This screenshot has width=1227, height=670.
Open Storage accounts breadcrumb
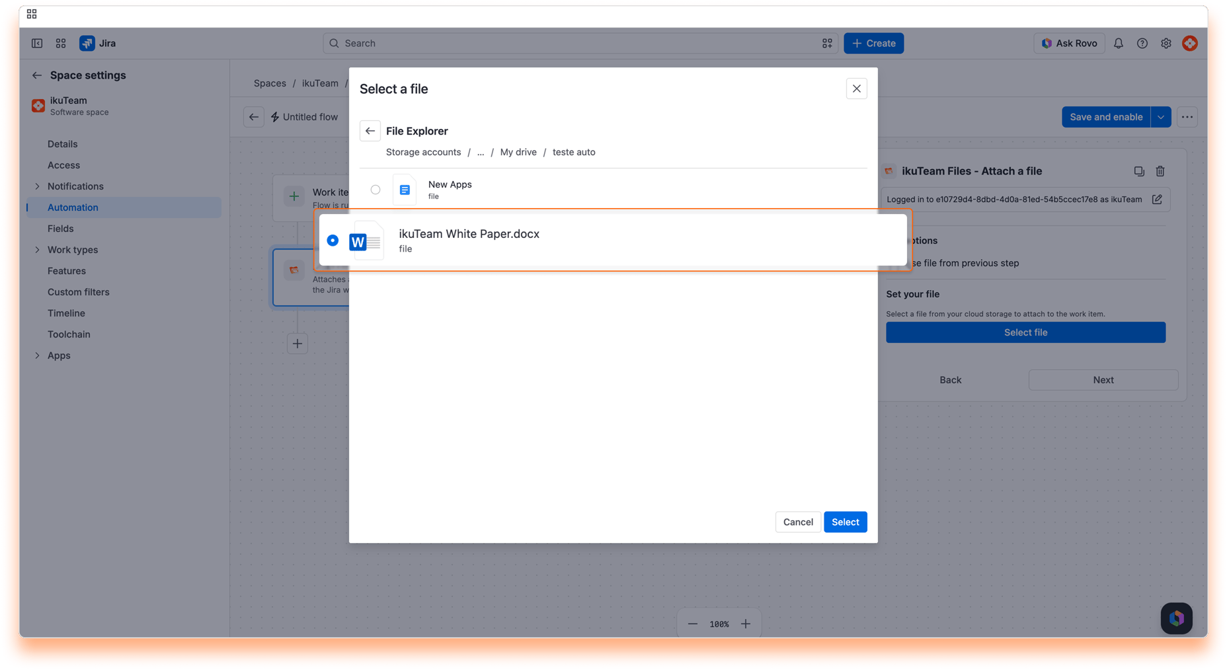tap(423, 152)
